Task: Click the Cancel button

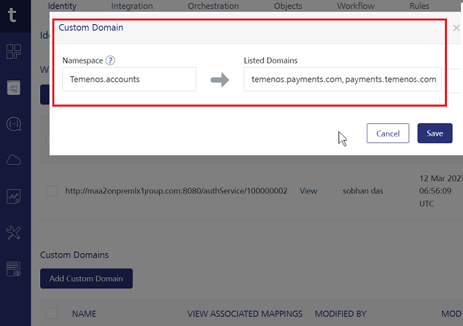Action: 387,133
